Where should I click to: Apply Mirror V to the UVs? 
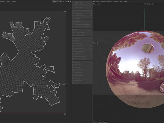click(82, 41)
